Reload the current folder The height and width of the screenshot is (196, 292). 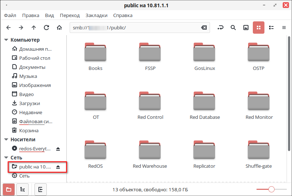point(46,28)
